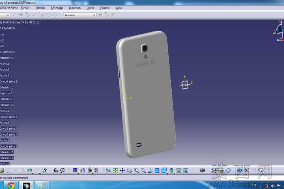Open the Fenêtre menu

point(105,8)
